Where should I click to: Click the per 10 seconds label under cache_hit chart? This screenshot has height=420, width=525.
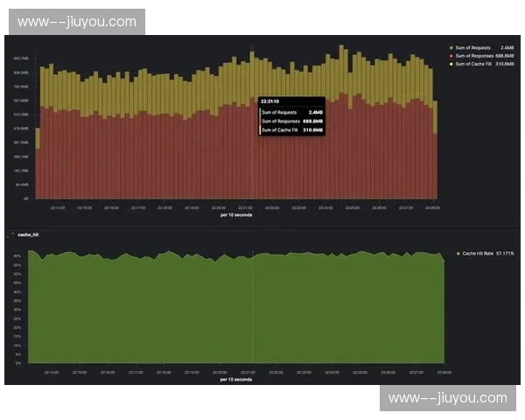click(237, 379)
